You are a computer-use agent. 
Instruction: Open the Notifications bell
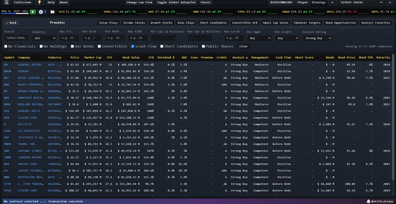coord(379,201)
